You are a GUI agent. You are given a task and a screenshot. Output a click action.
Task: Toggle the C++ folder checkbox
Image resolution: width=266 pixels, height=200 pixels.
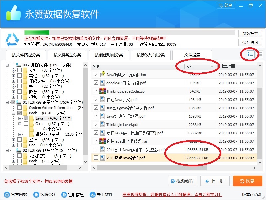pos(26,124)
